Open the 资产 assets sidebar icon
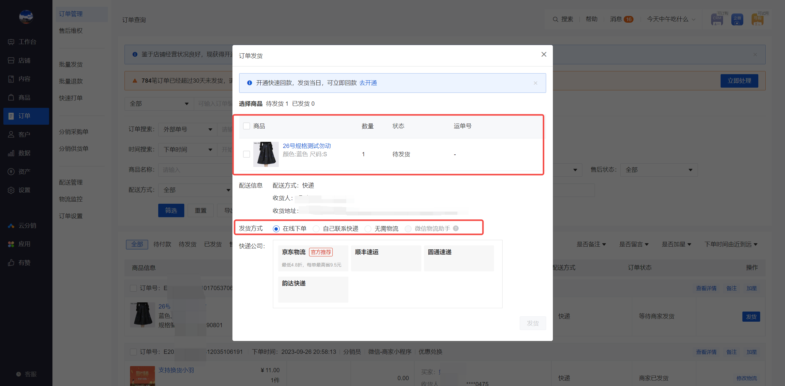 (x=11, y=172)
